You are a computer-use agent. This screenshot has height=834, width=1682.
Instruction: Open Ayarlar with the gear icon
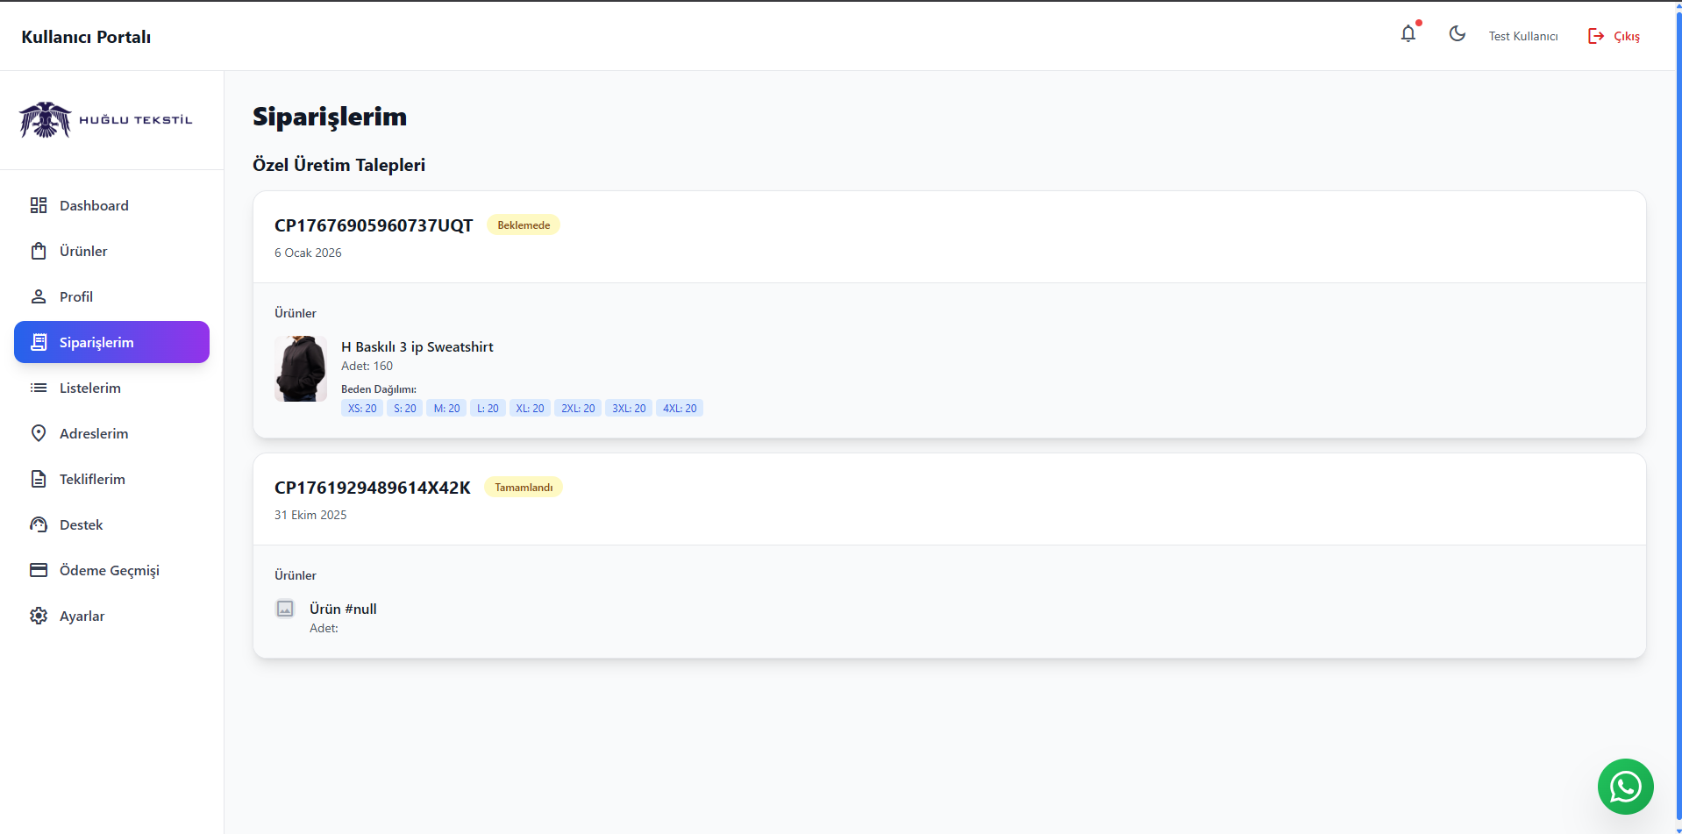[x=39, y=616]
